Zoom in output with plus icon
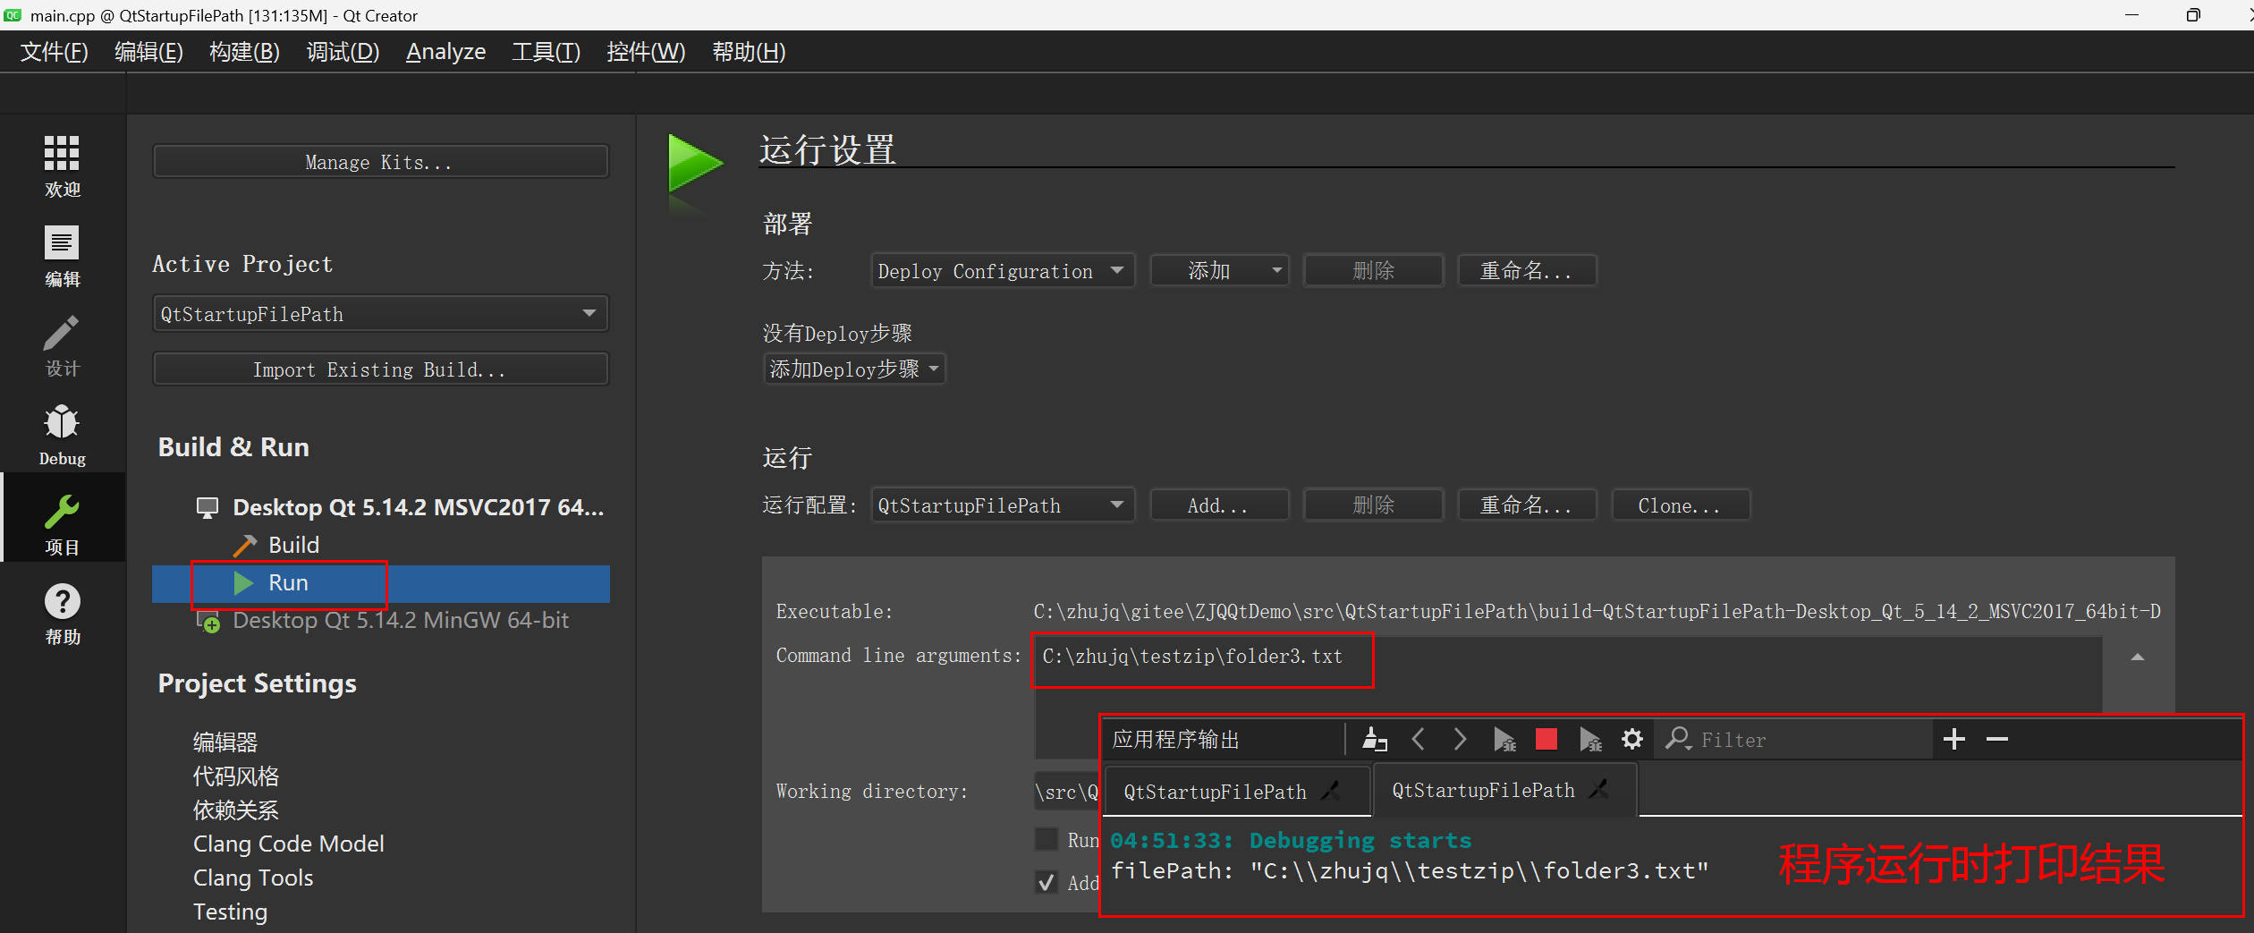Screen dimensions: 2254x933 pyautogui.click(x=1954, y=739)
